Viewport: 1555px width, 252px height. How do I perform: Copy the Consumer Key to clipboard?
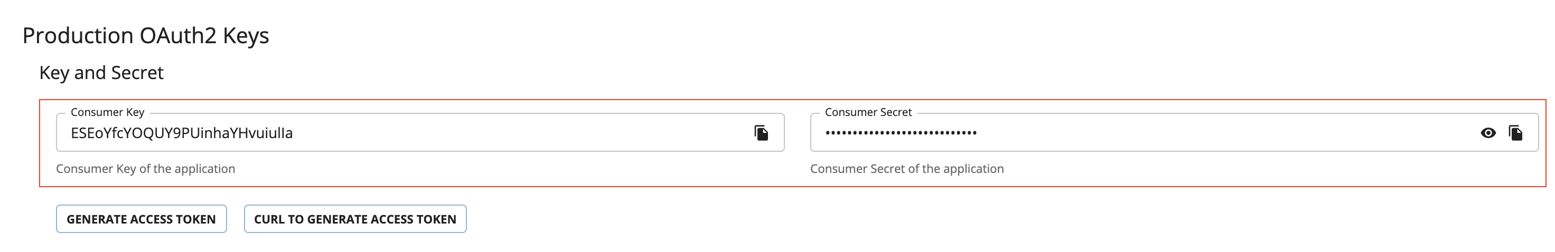pos(761,133)
